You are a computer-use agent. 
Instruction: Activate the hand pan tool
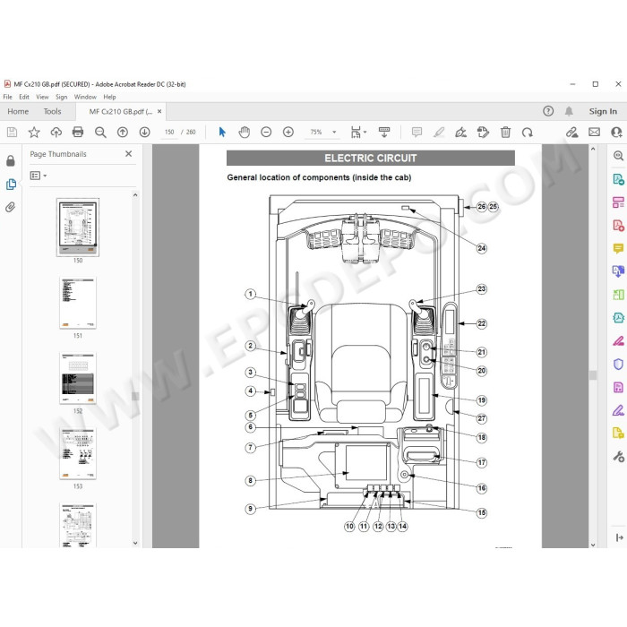(x=244, y=132)
